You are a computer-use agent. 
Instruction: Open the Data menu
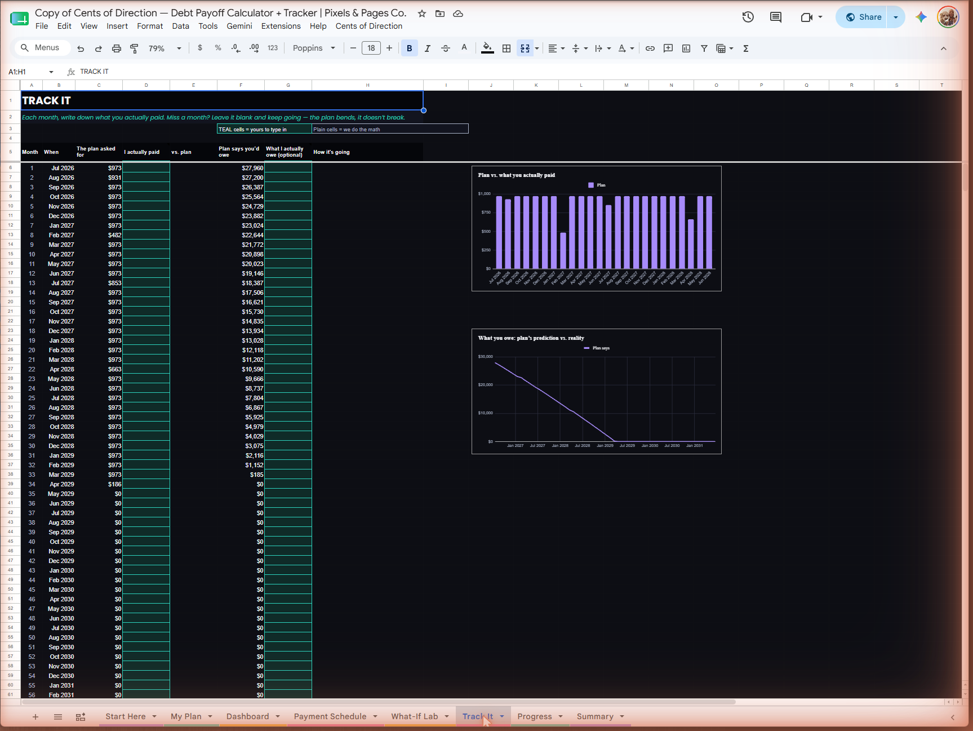(181, 26)
